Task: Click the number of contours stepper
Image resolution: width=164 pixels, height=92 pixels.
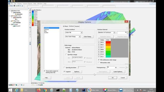Action: 127,32
